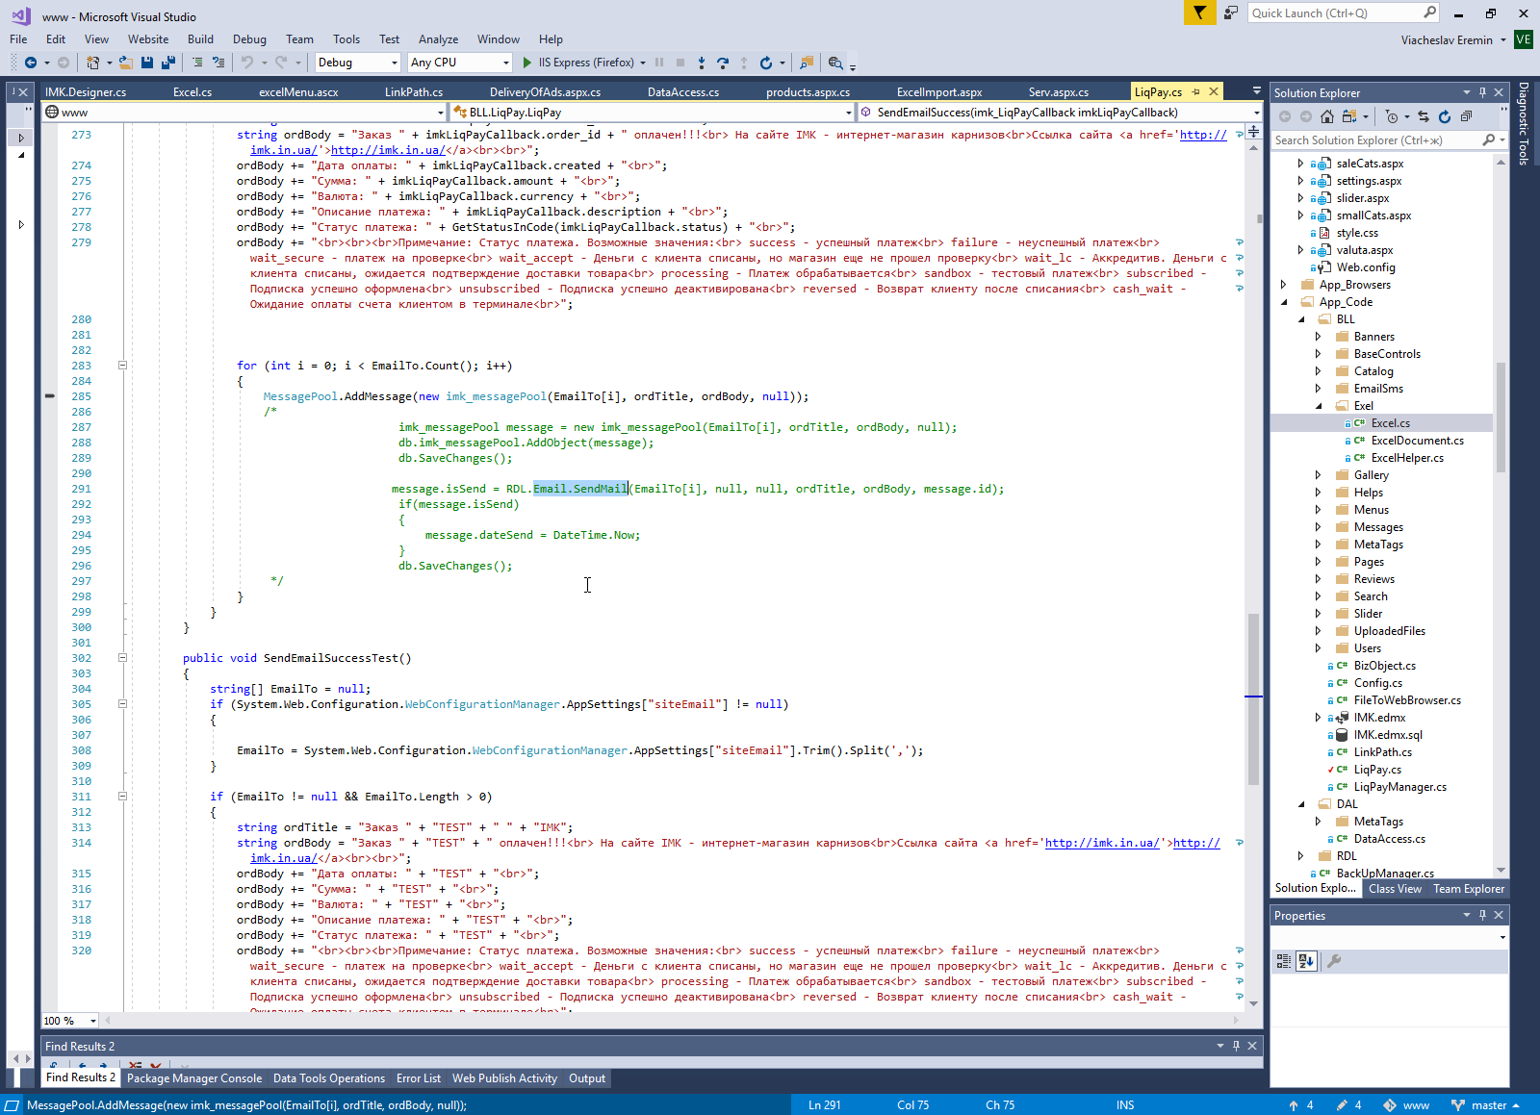Refresh Solution Explorer with the refresh icon

[1444, 116]
